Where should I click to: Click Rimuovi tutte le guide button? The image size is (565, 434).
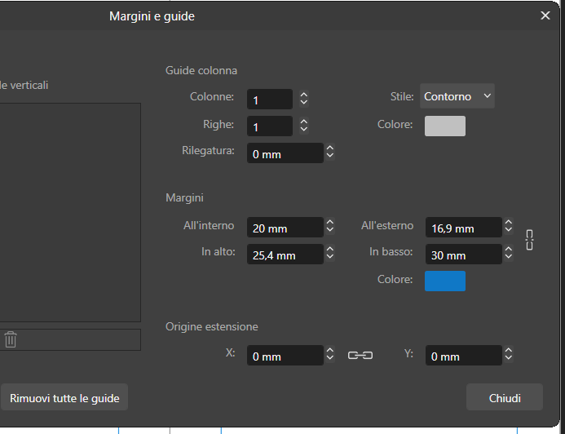64,397
